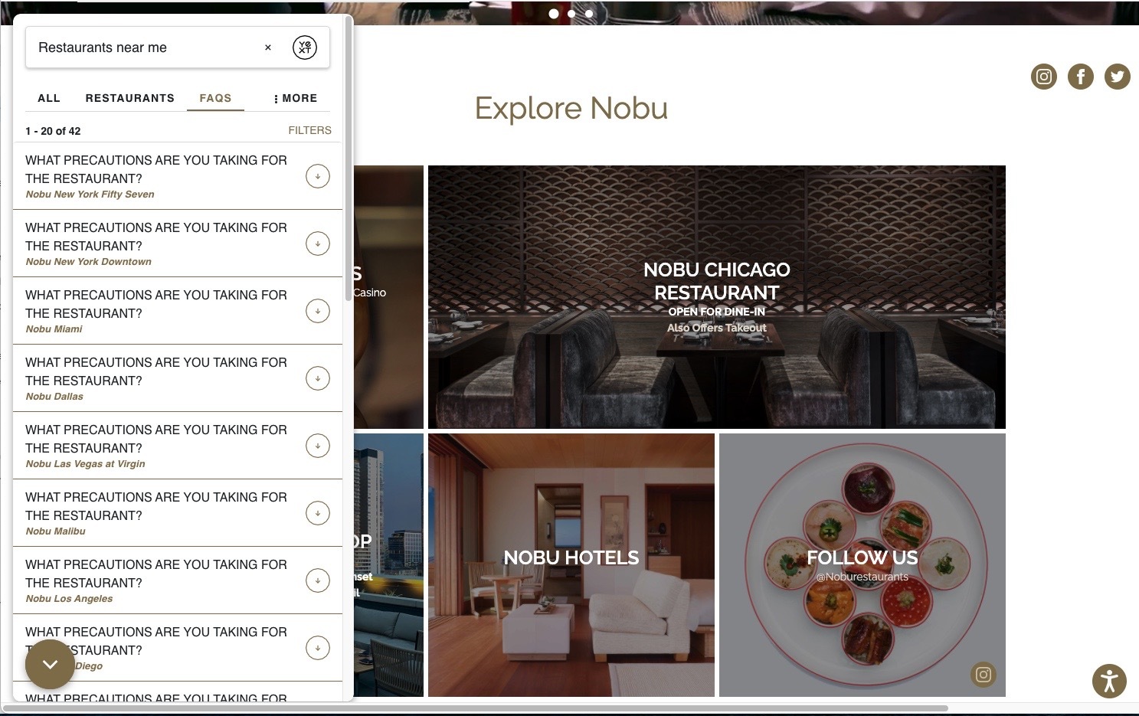Viewport: 1139px width, 716px height.
Task: Open the Nobu Chicago Restaurant tile
Action: 717,297
